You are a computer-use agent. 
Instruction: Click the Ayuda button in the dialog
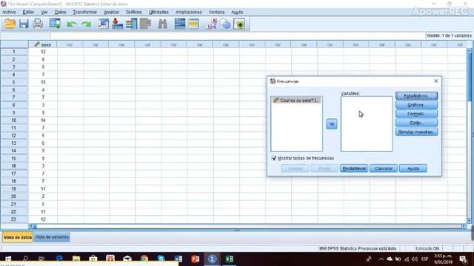[x=413, y=168]
